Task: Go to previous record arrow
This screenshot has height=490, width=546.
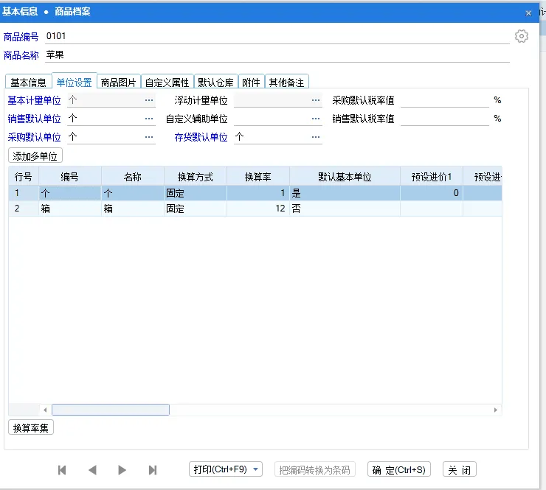Action: (x=92, y=470)
